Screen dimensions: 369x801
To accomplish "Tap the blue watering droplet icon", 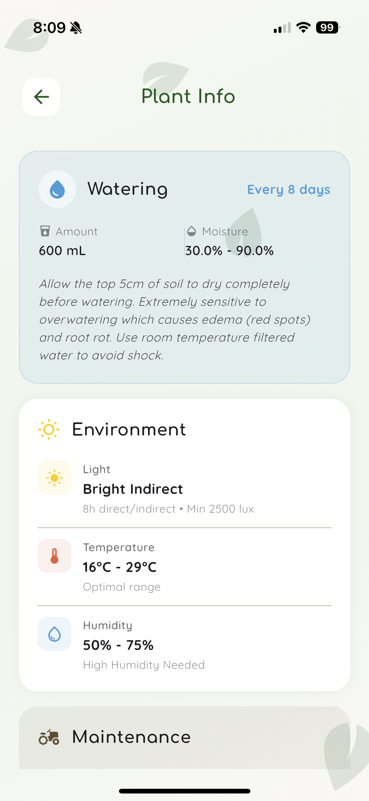I will point(56,189).
